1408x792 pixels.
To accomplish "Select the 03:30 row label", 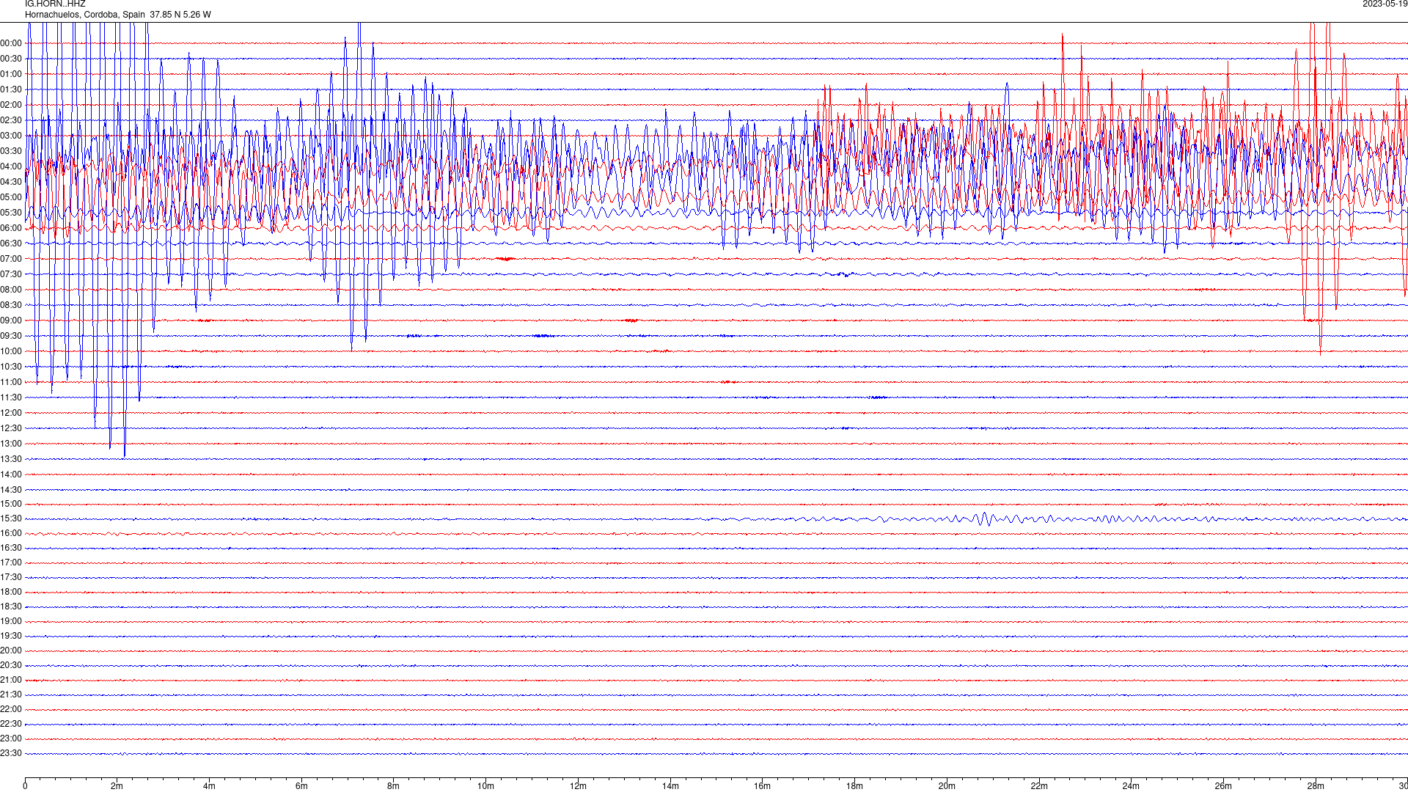I will click(11, 151).
